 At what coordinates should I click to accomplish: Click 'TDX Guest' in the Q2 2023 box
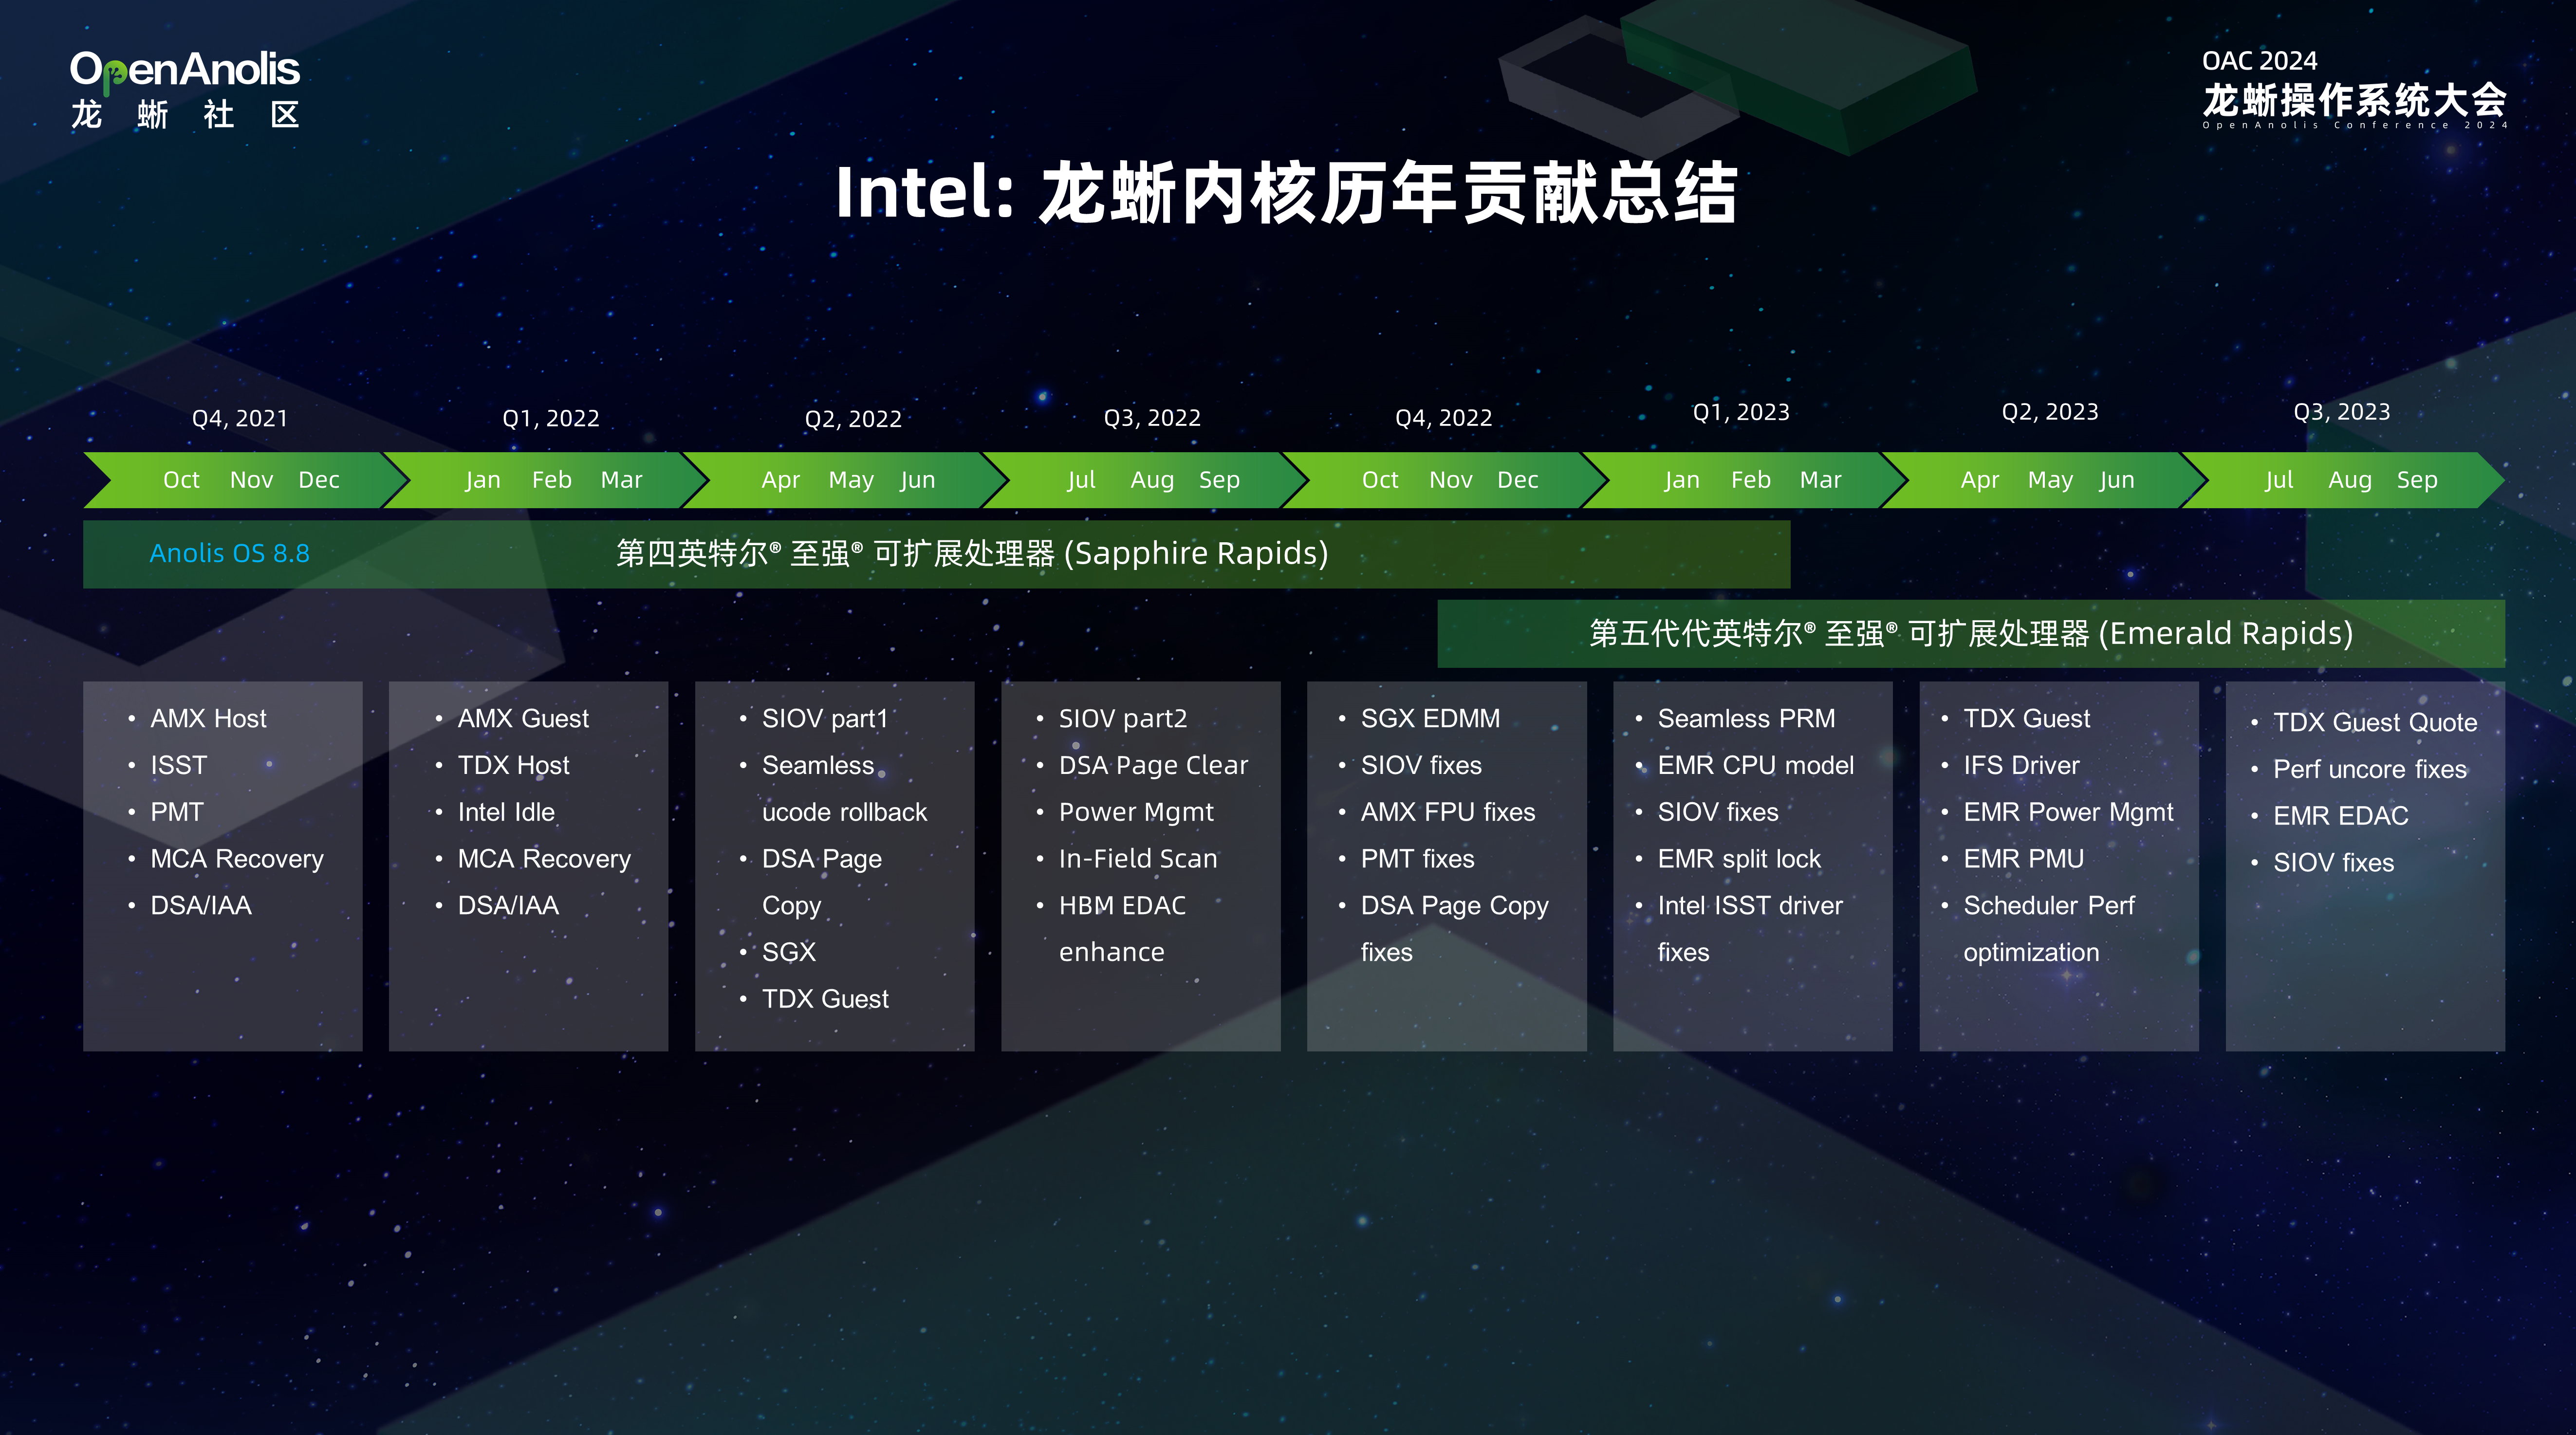(x=2026, y=718)
